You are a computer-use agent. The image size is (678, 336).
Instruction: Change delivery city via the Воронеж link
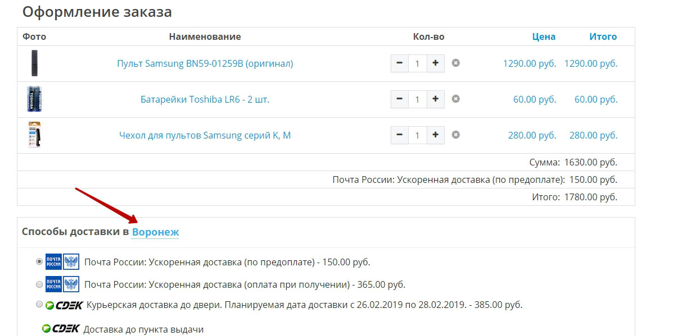pos(156,232)
